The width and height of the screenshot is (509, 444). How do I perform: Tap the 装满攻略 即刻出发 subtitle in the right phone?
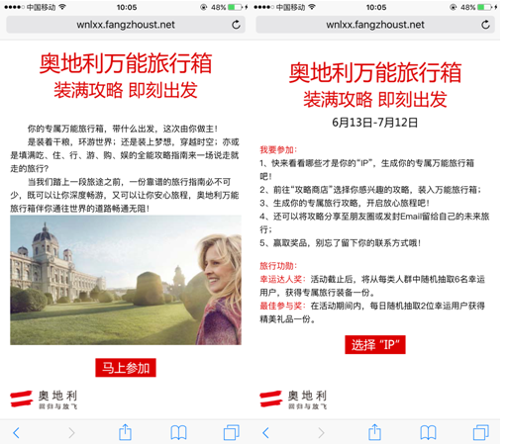(375, 99)
